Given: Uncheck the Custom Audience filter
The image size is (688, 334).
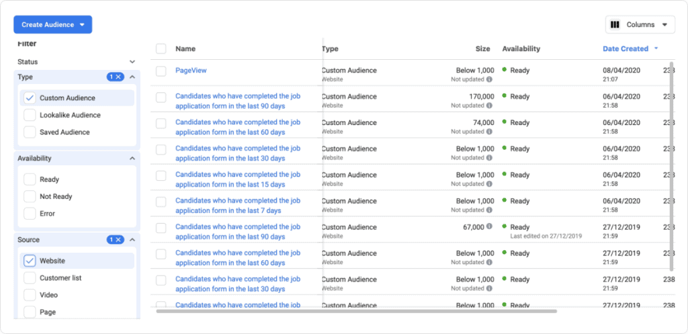Looking at the screenshot, I should (x=30, y=98).
